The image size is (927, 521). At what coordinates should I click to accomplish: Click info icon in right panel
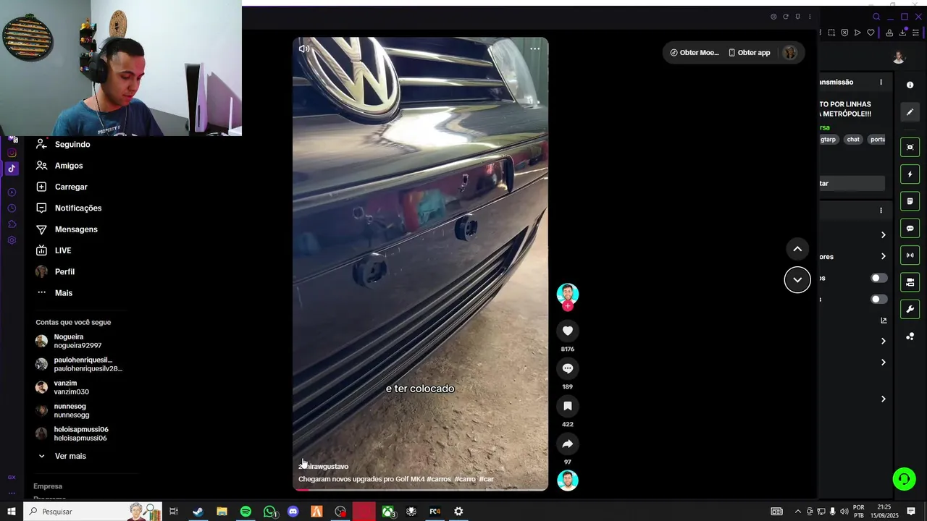[x=910, y=85]
